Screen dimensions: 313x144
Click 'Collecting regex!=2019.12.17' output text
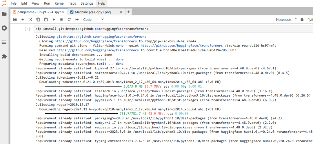click(62, 105)
